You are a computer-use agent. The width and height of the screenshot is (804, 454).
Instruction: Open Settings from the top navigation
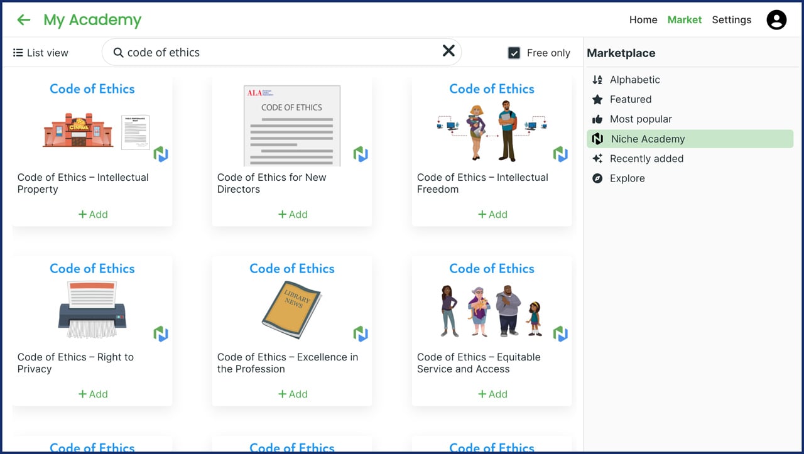(731, 19)
